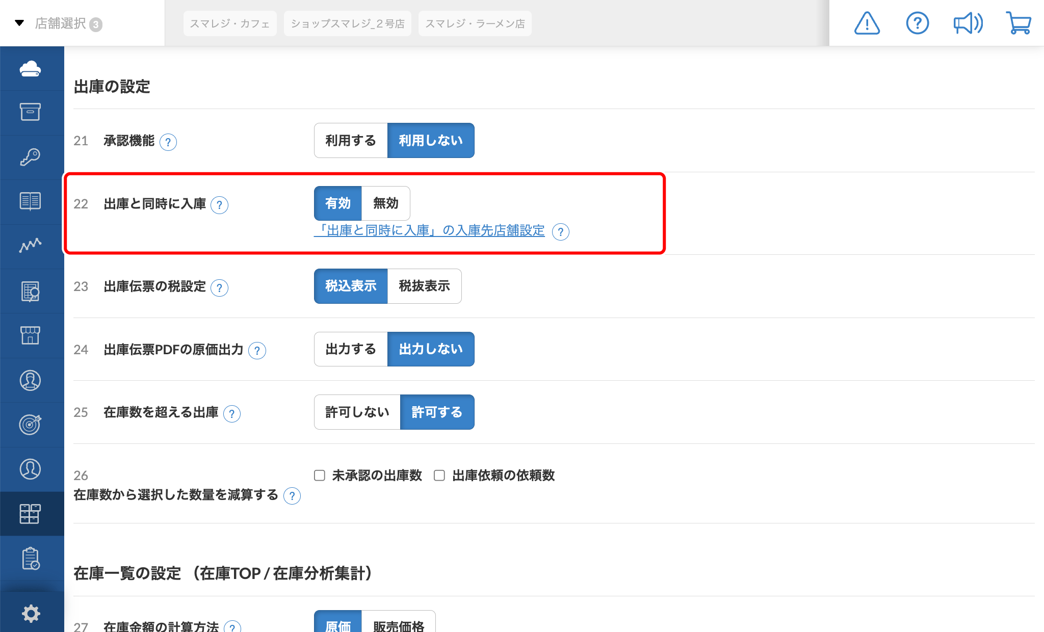The height and width of the screenshot is (632, 1044).
Task: Open the target goal sidebar icon
Action: (30, 425)
